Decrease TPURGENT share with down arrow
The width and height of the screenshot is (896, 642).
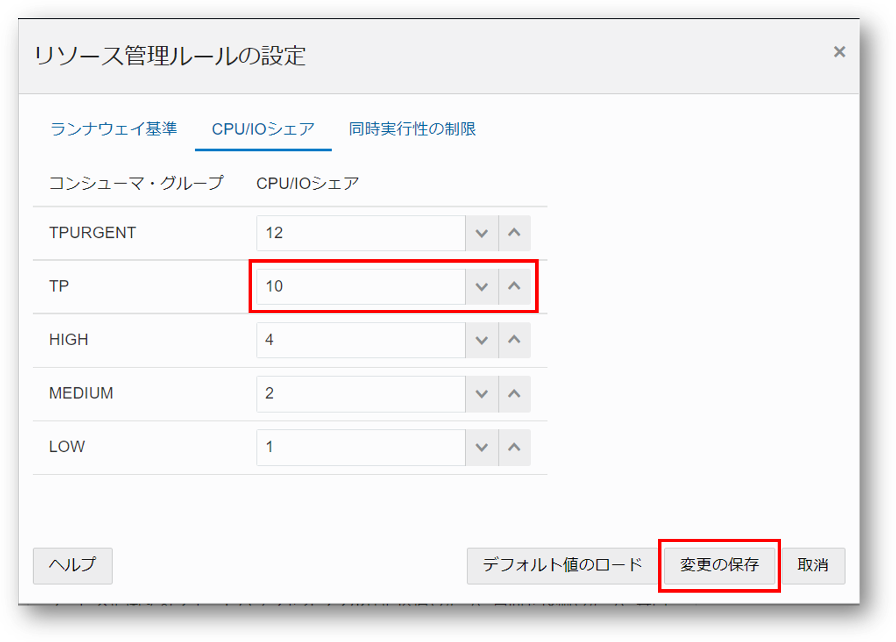(x=482, y=233)
